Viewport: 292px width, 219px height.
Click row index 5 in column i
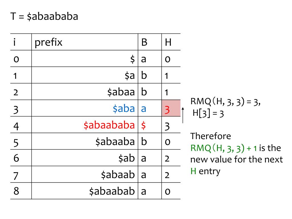(16, 143)
